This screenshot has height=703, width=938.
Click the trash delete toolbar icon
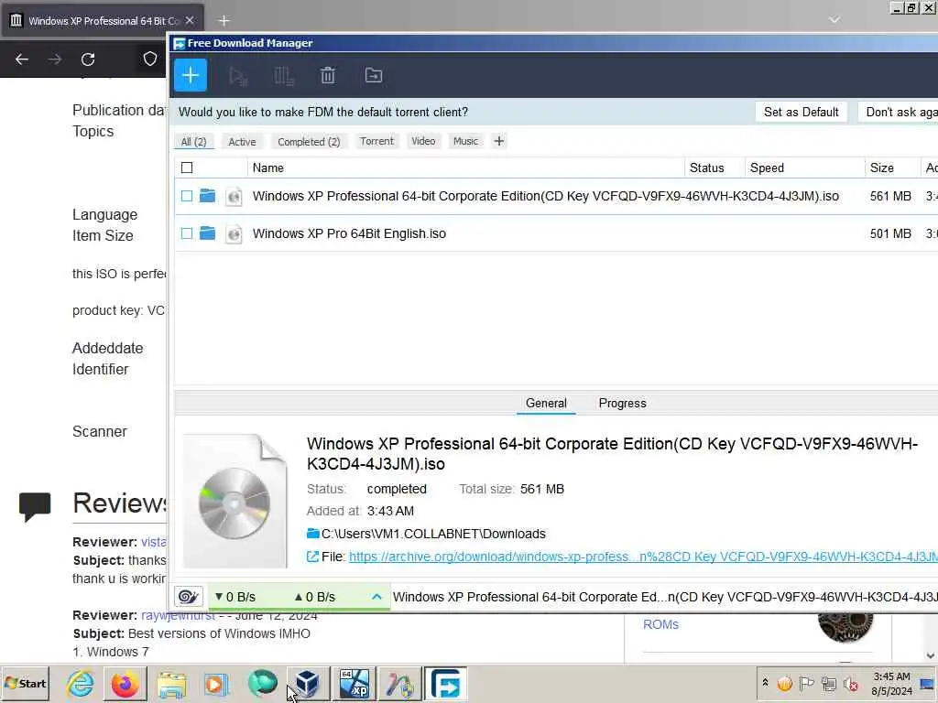(328, 76)
